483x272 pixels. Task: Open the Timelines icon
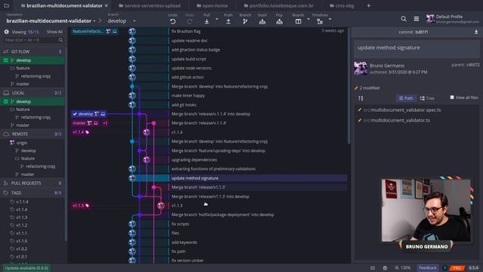320,22
